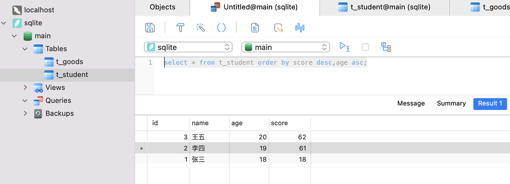Open the sqlite connection dropdown
Viewport: 510px width, 184px height.
click(x=188, y=47)
